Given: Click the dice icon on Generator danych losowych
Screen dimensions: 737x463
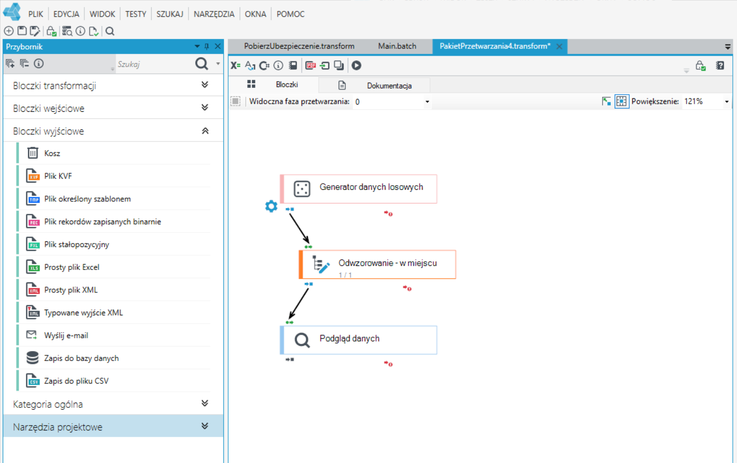Looking at the screenshot, I should point(302,188).
